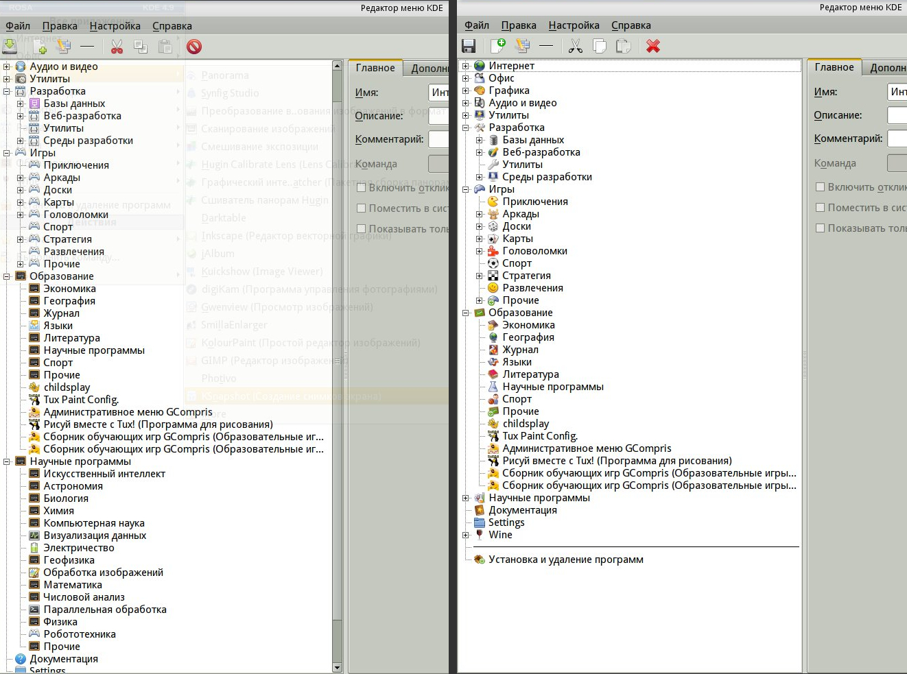The width and height of the screenshot is (907, 674).
Task: Click the scissors cut icon in right window toolbar
Action: click(x=576, y=45)
